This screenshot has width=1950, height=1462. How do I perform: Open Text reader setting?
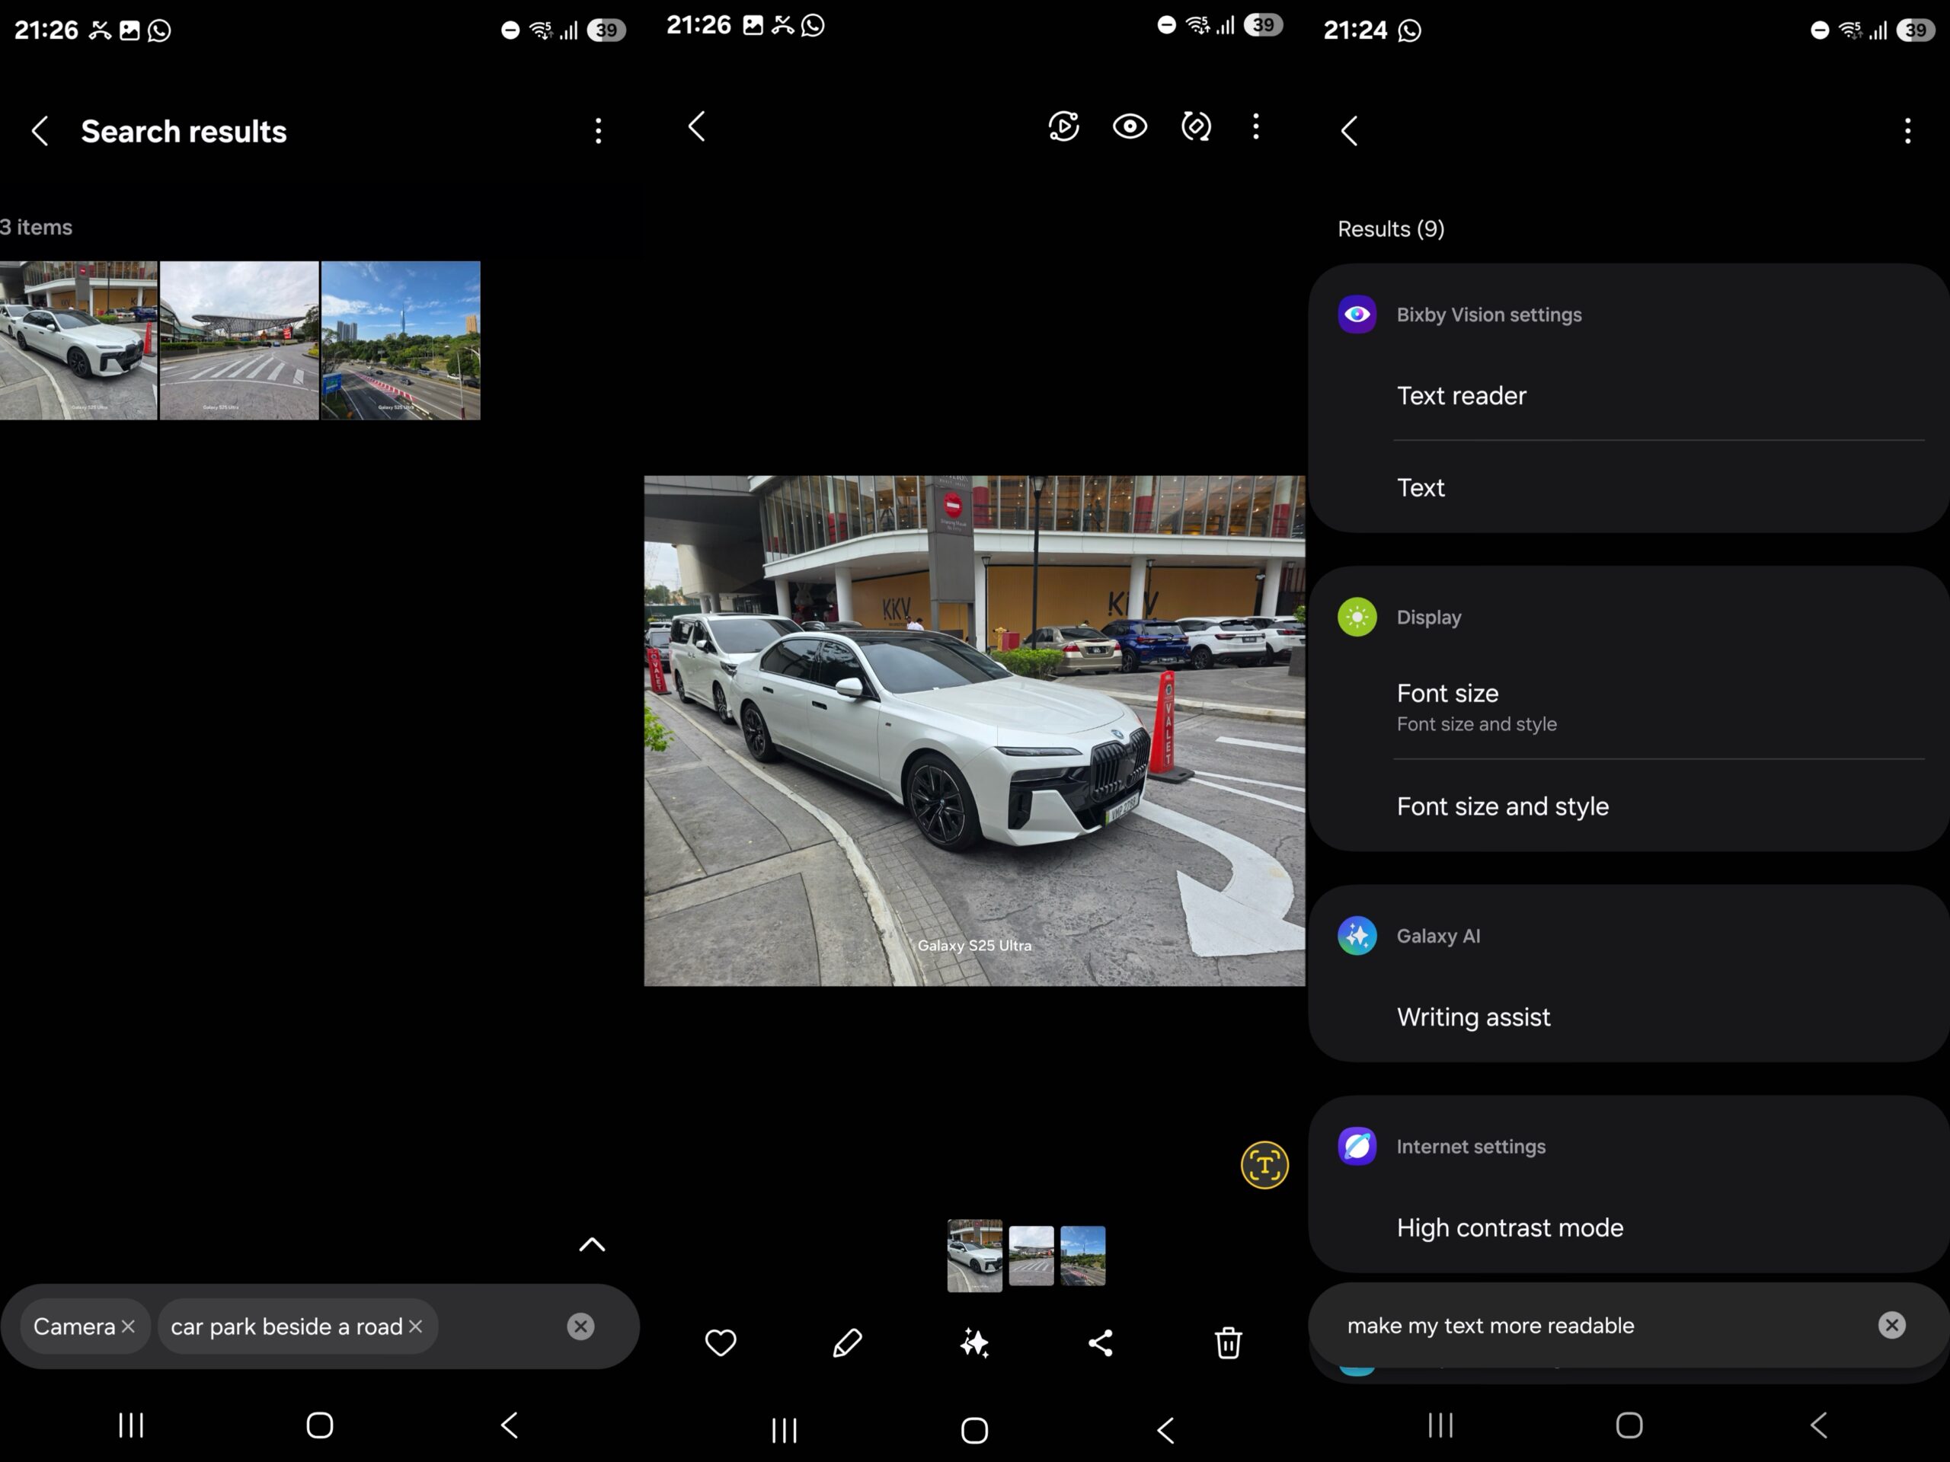(x=1461, y=396)
